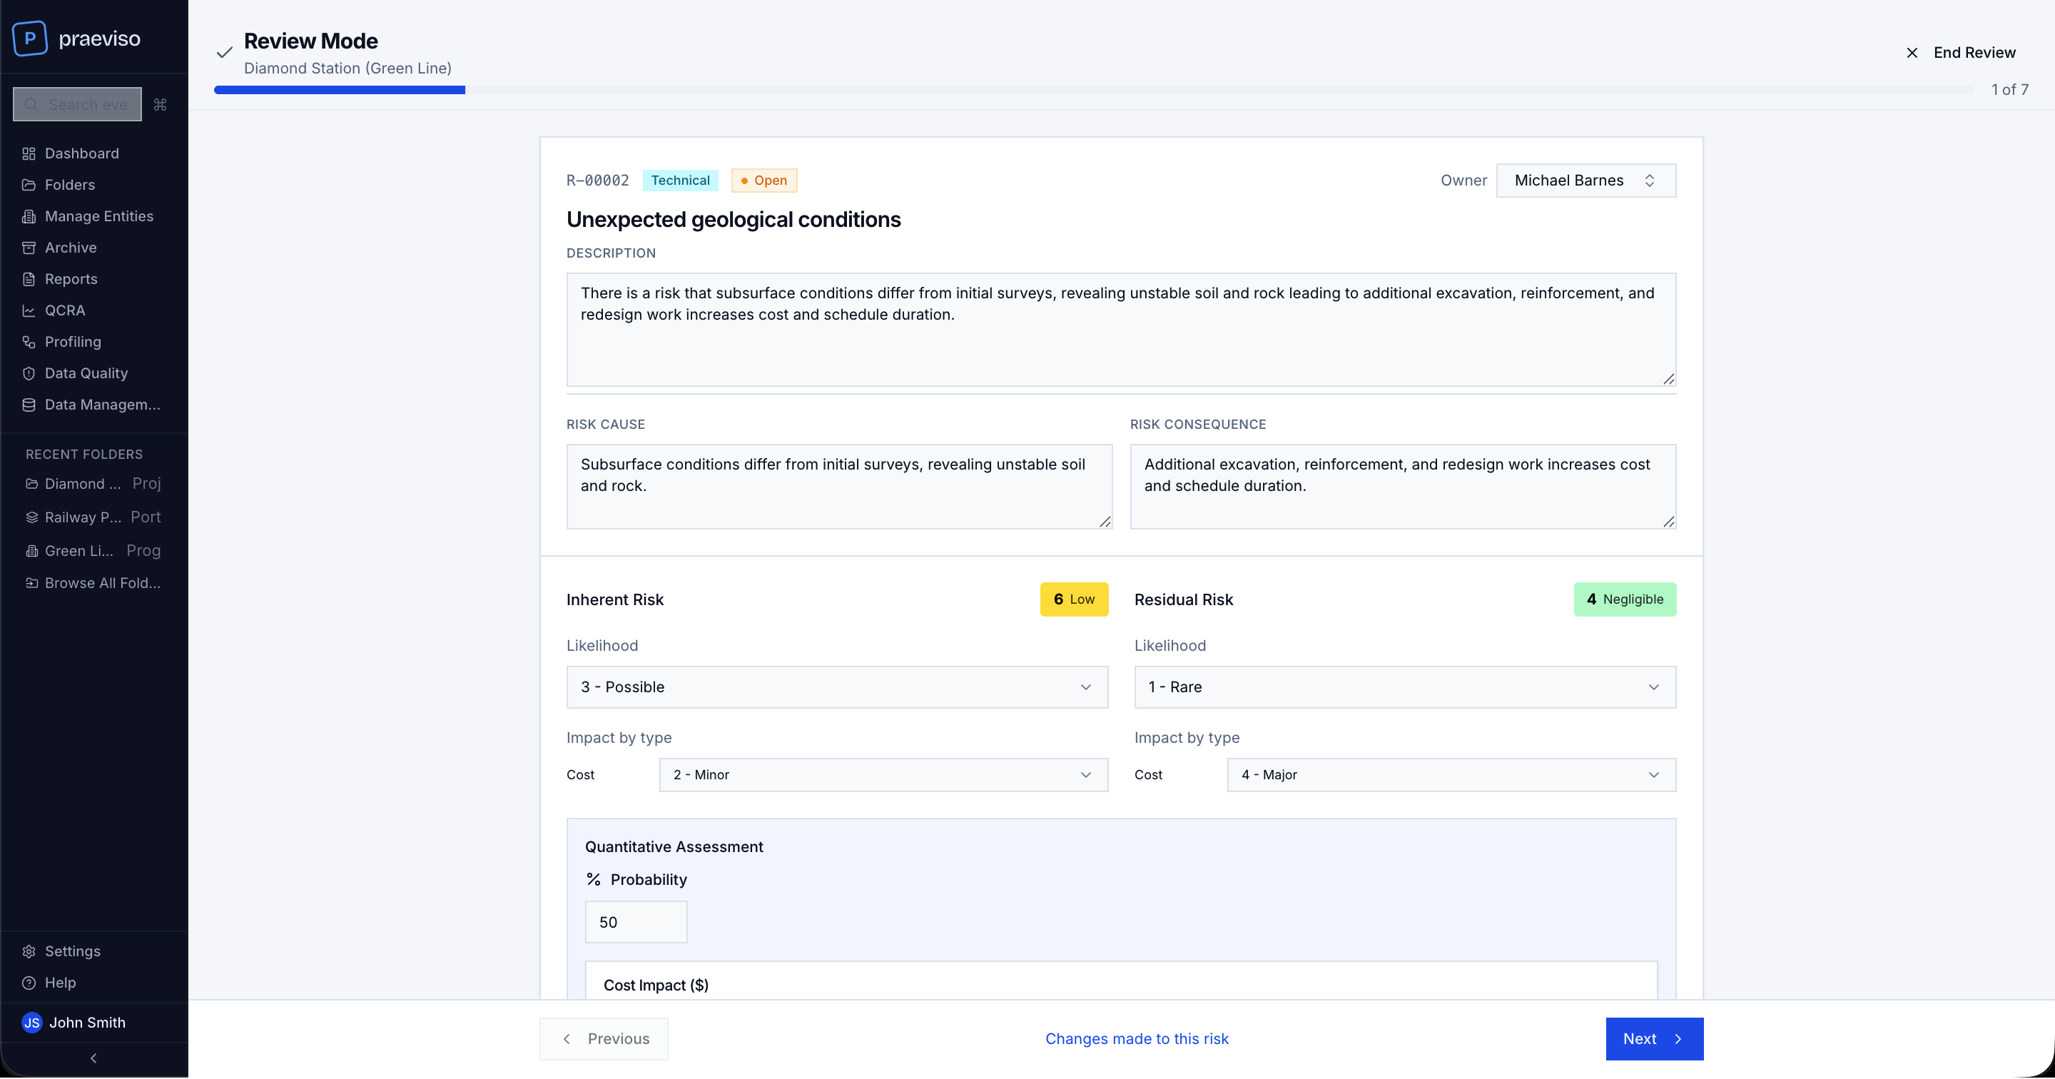The image size is (2055, 1079).
Task: Click the praeviso logo
Action: [77, 38]
